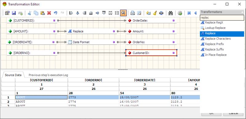Maximize the Transformation Editor window
Viewport: 246px width, 119px height.
tap(227, 4)
